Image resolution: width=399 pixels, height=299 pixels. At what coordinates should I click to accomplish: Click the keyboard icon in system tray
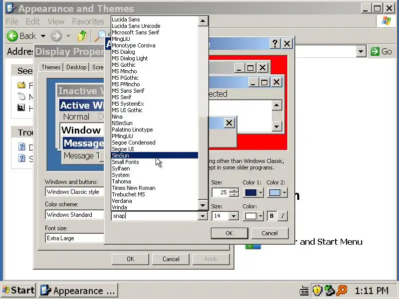[304, 291]
